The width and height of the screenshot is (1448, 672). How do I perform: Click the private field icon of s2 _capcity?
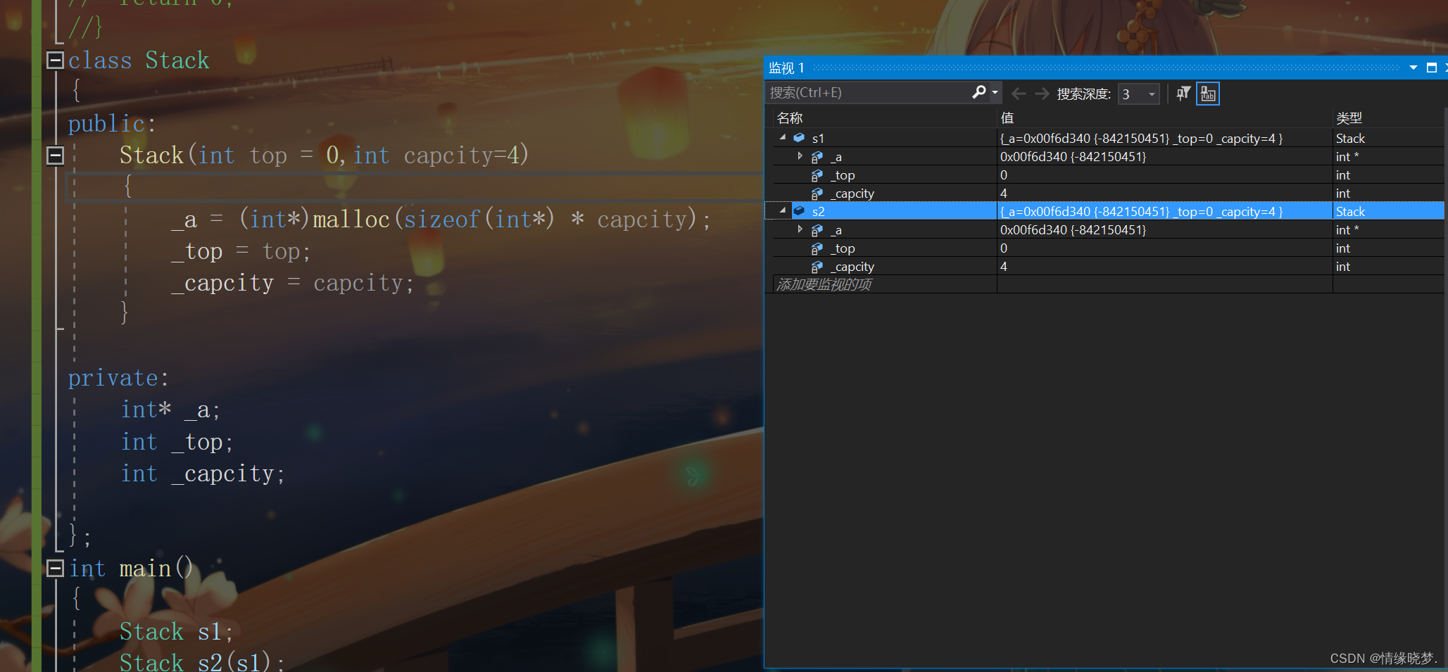pos(817,267)
